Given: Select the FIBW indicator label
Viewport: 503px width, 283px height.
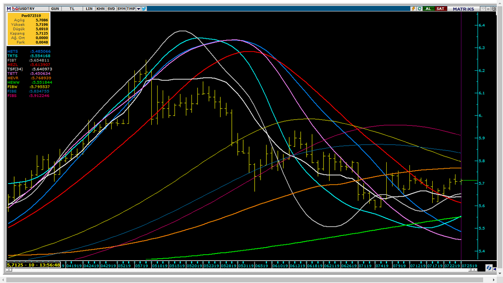Looking at the screenshot, I should click(13, 87).
